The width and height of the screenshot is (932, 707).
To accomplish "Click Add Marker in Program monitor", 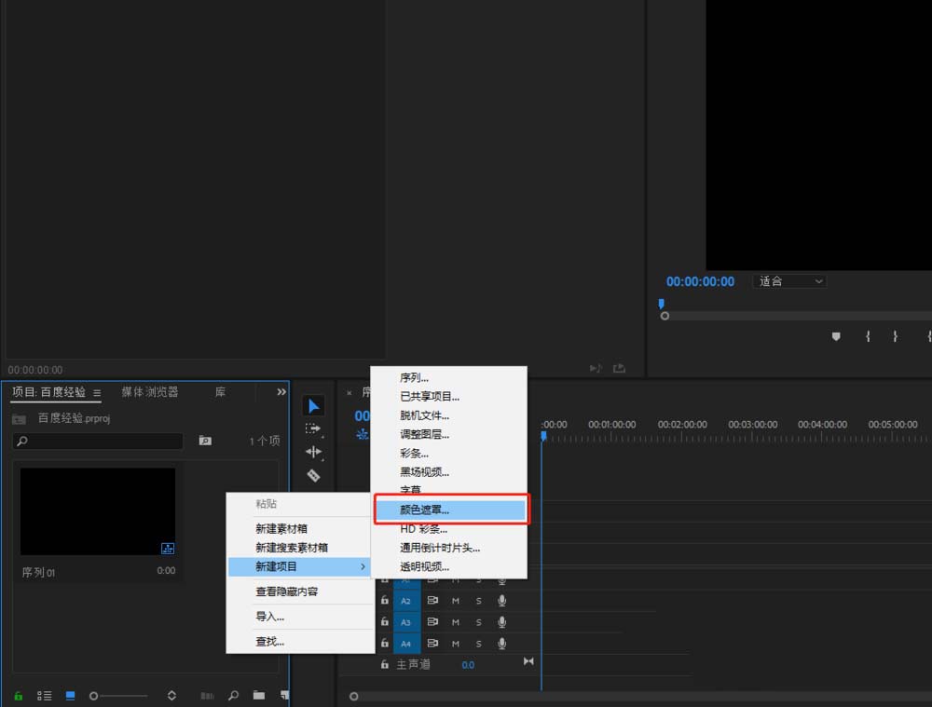I will [x=836, y=336].
